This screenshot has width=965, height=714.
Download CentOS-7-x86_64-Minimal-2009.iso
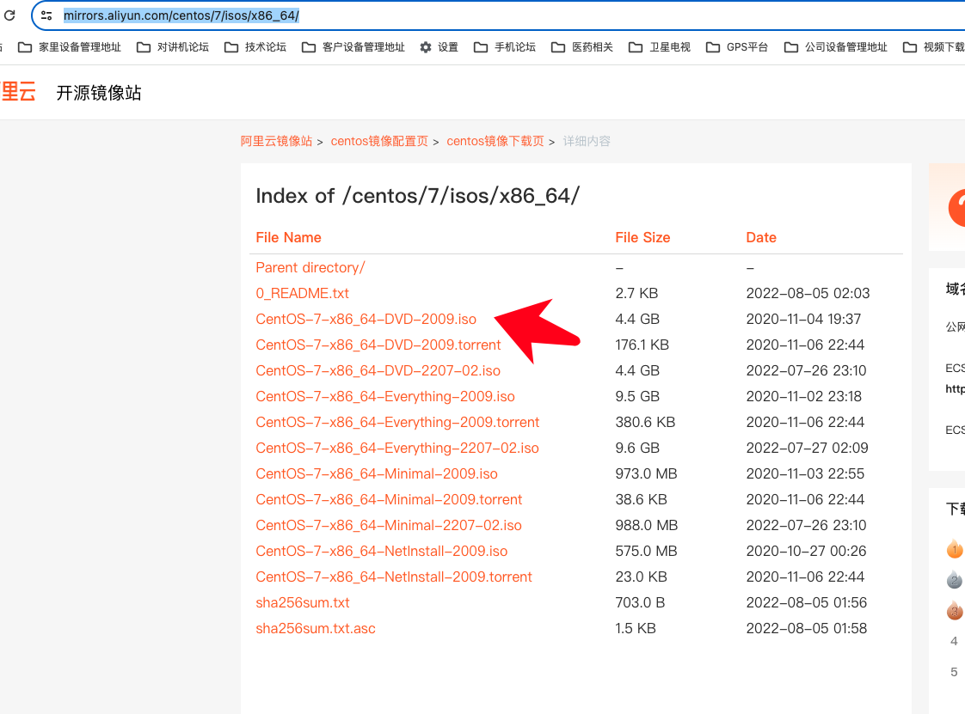point(377,474)
